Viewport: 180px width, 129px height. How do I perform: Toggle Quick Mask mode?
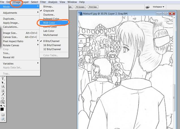point(3,115)
